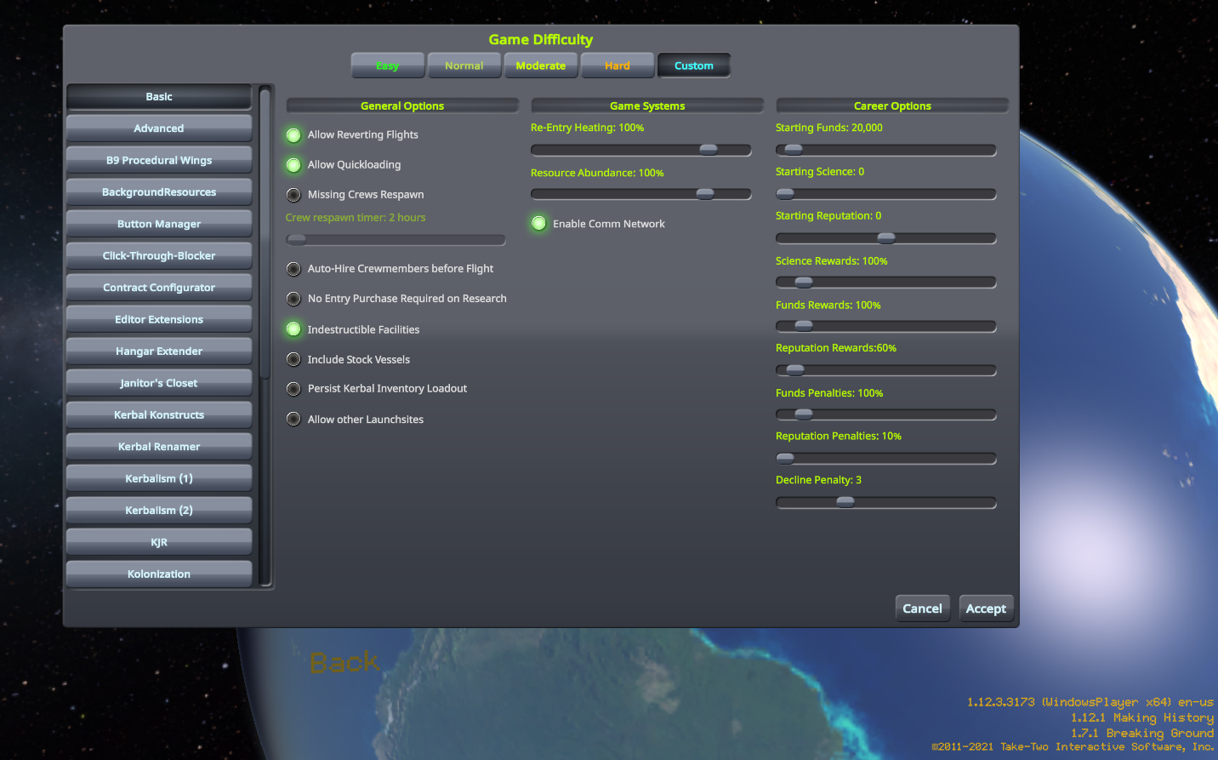The width and height of the screenshot is (1218, 760).
Task: Open Hangar Extender settings
Action: [159, 351]
